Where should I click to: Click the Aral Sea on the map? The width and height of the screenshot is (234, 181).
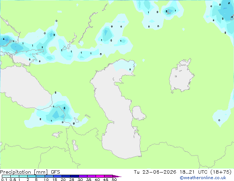click(x=181, y=77)
